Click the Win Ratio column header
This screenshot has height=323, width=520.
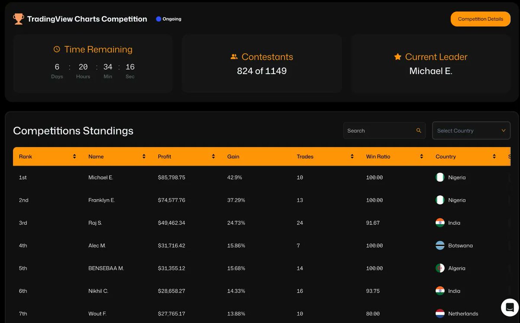(378, 156)
